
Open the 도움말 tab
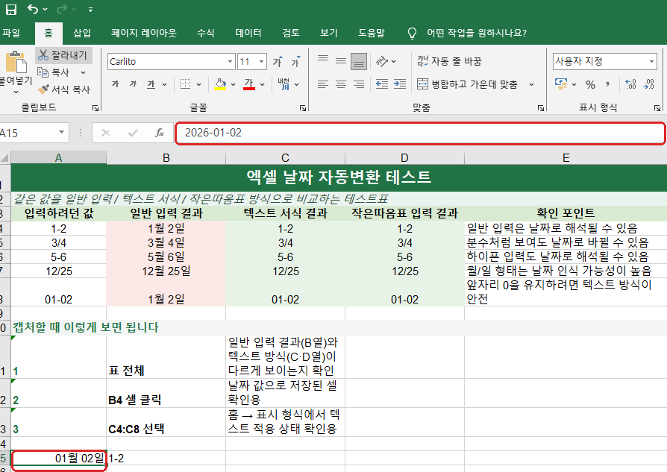[372, 33]
